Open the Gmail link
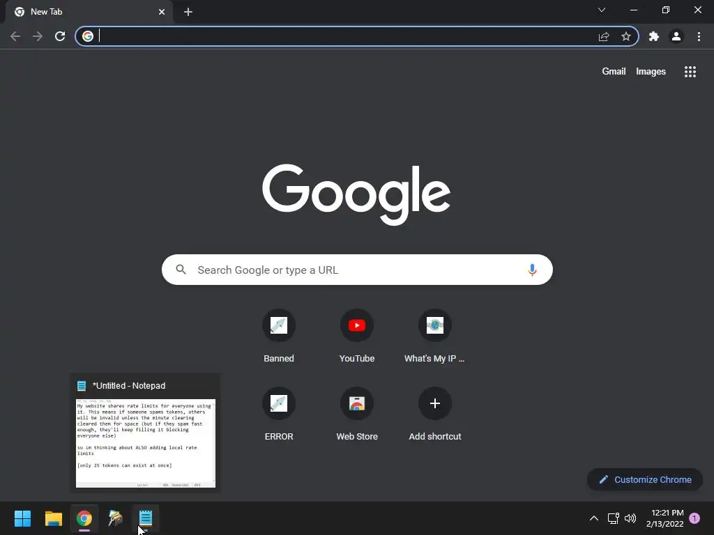Screen dimensions: 714x535 [614, 72]
